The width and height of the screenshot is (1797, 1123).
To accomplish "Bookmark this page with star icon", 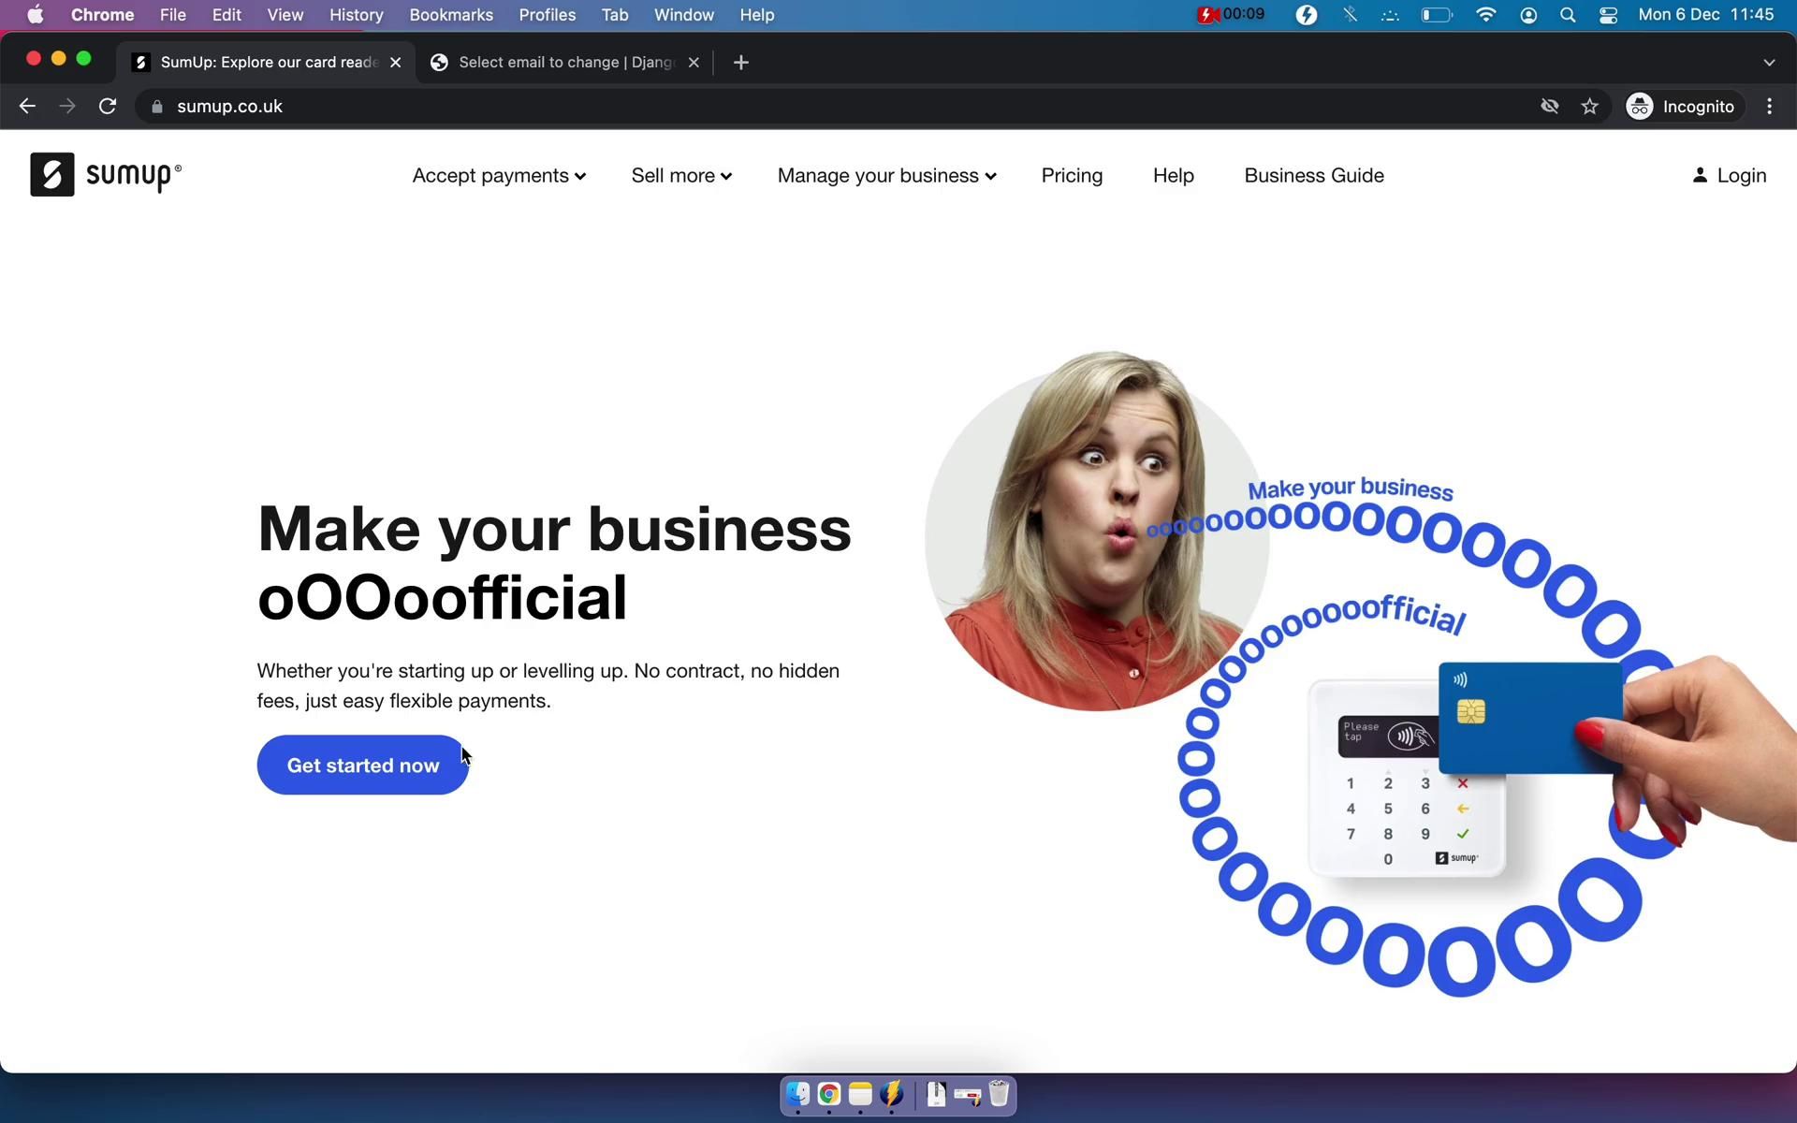I will pyautogui.click(x=1589, y=107).
